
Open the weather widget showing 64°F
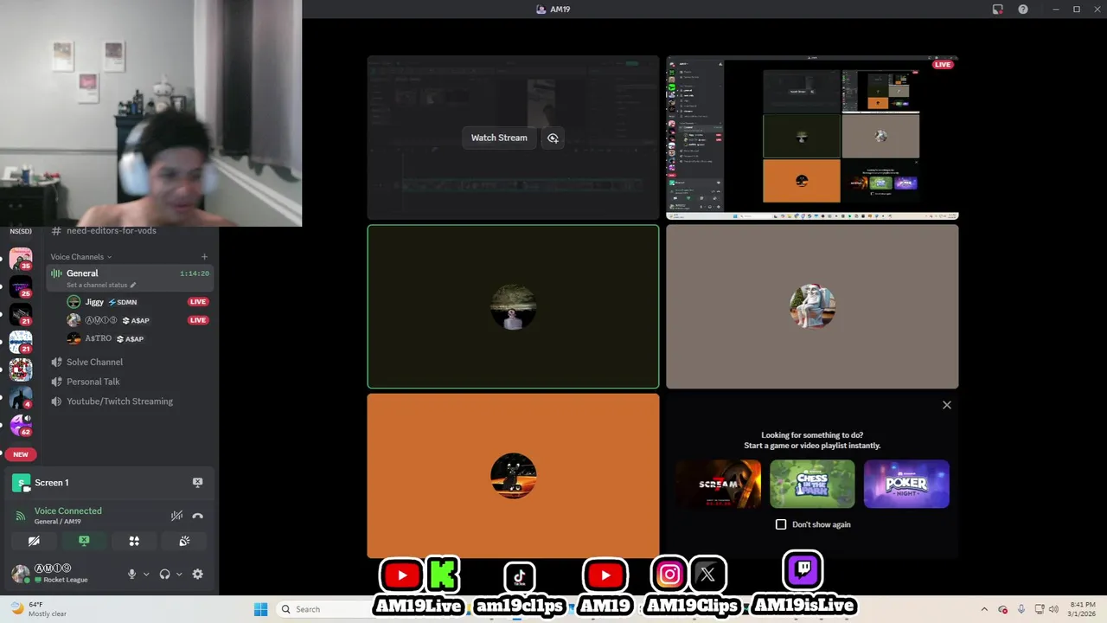[x=39, y=609]
